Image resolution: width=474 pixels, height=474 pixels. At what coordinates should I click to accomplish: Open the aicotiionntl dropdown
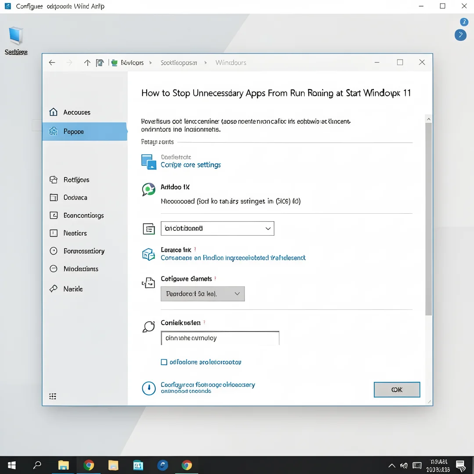(217, 229)
